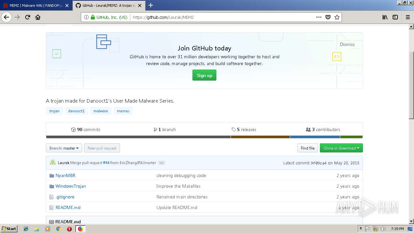Click the WindowsTrojan folder icon
The width and height of the screenshot is (414, 233).
(52, 186)
